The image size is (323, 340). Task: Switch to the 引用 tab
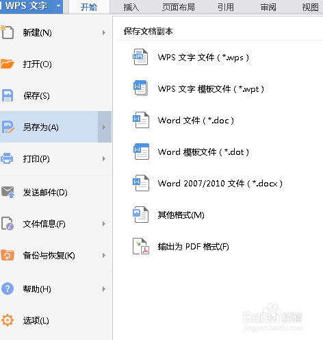226,8
